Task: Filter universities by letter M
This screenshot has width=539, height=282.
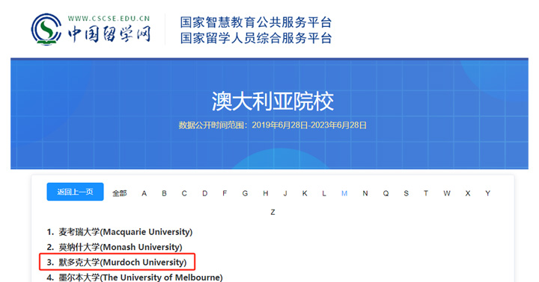Action: 344,193
